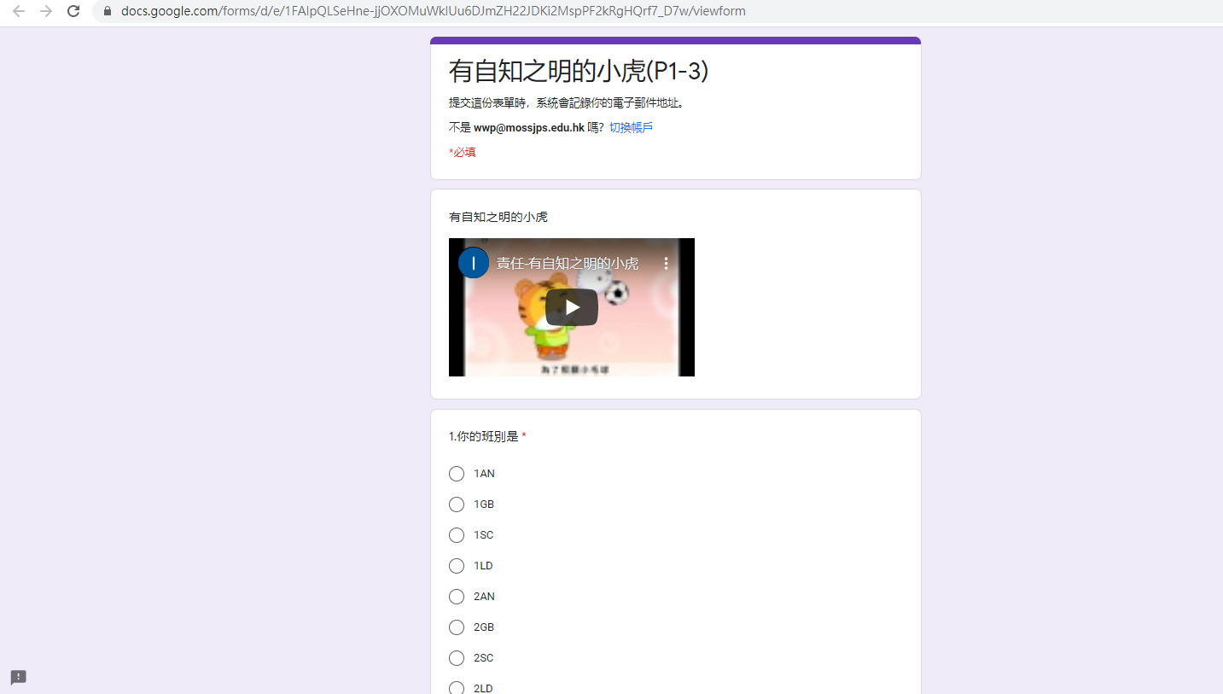Click the 提交這份表單時 email recording notice
1223x694 pixels.
pyautogui.click(x=567, y=102)
